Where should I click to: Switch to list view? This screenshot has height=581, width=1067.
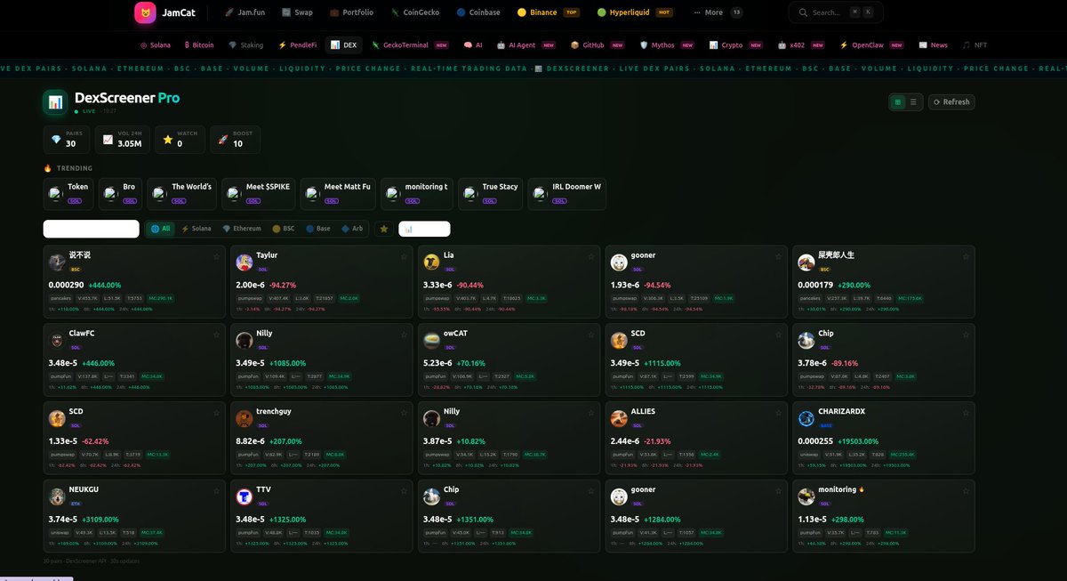[913, 101]
